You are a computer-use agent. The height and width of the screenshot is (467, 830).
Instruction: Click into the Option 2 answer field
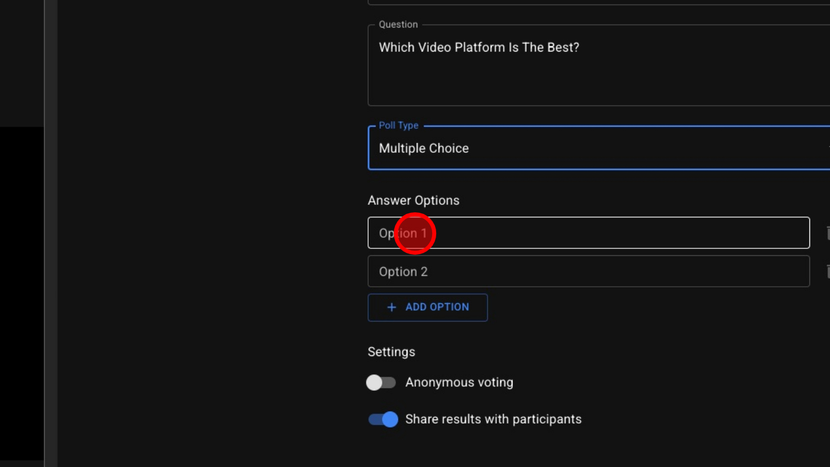(x=588, y=271)
